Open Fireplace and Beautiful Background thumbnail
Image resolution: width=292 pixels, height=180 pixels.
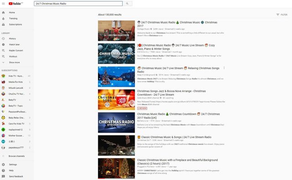coord(116,169)
